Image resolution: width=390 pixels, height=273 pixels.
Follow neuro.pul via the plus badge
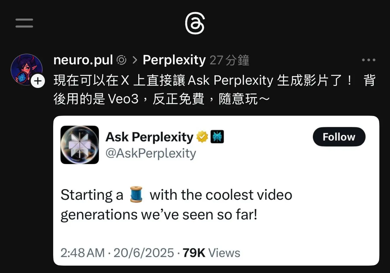point(38,81)
